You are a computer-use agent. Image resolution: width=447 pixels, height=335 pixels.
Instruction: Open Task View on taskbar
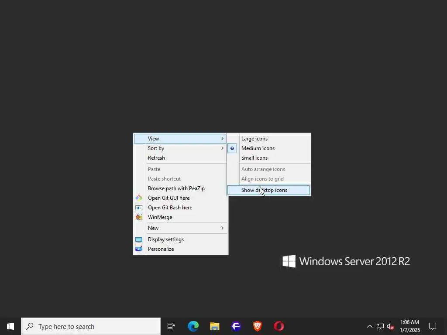[x=171, y=326]
